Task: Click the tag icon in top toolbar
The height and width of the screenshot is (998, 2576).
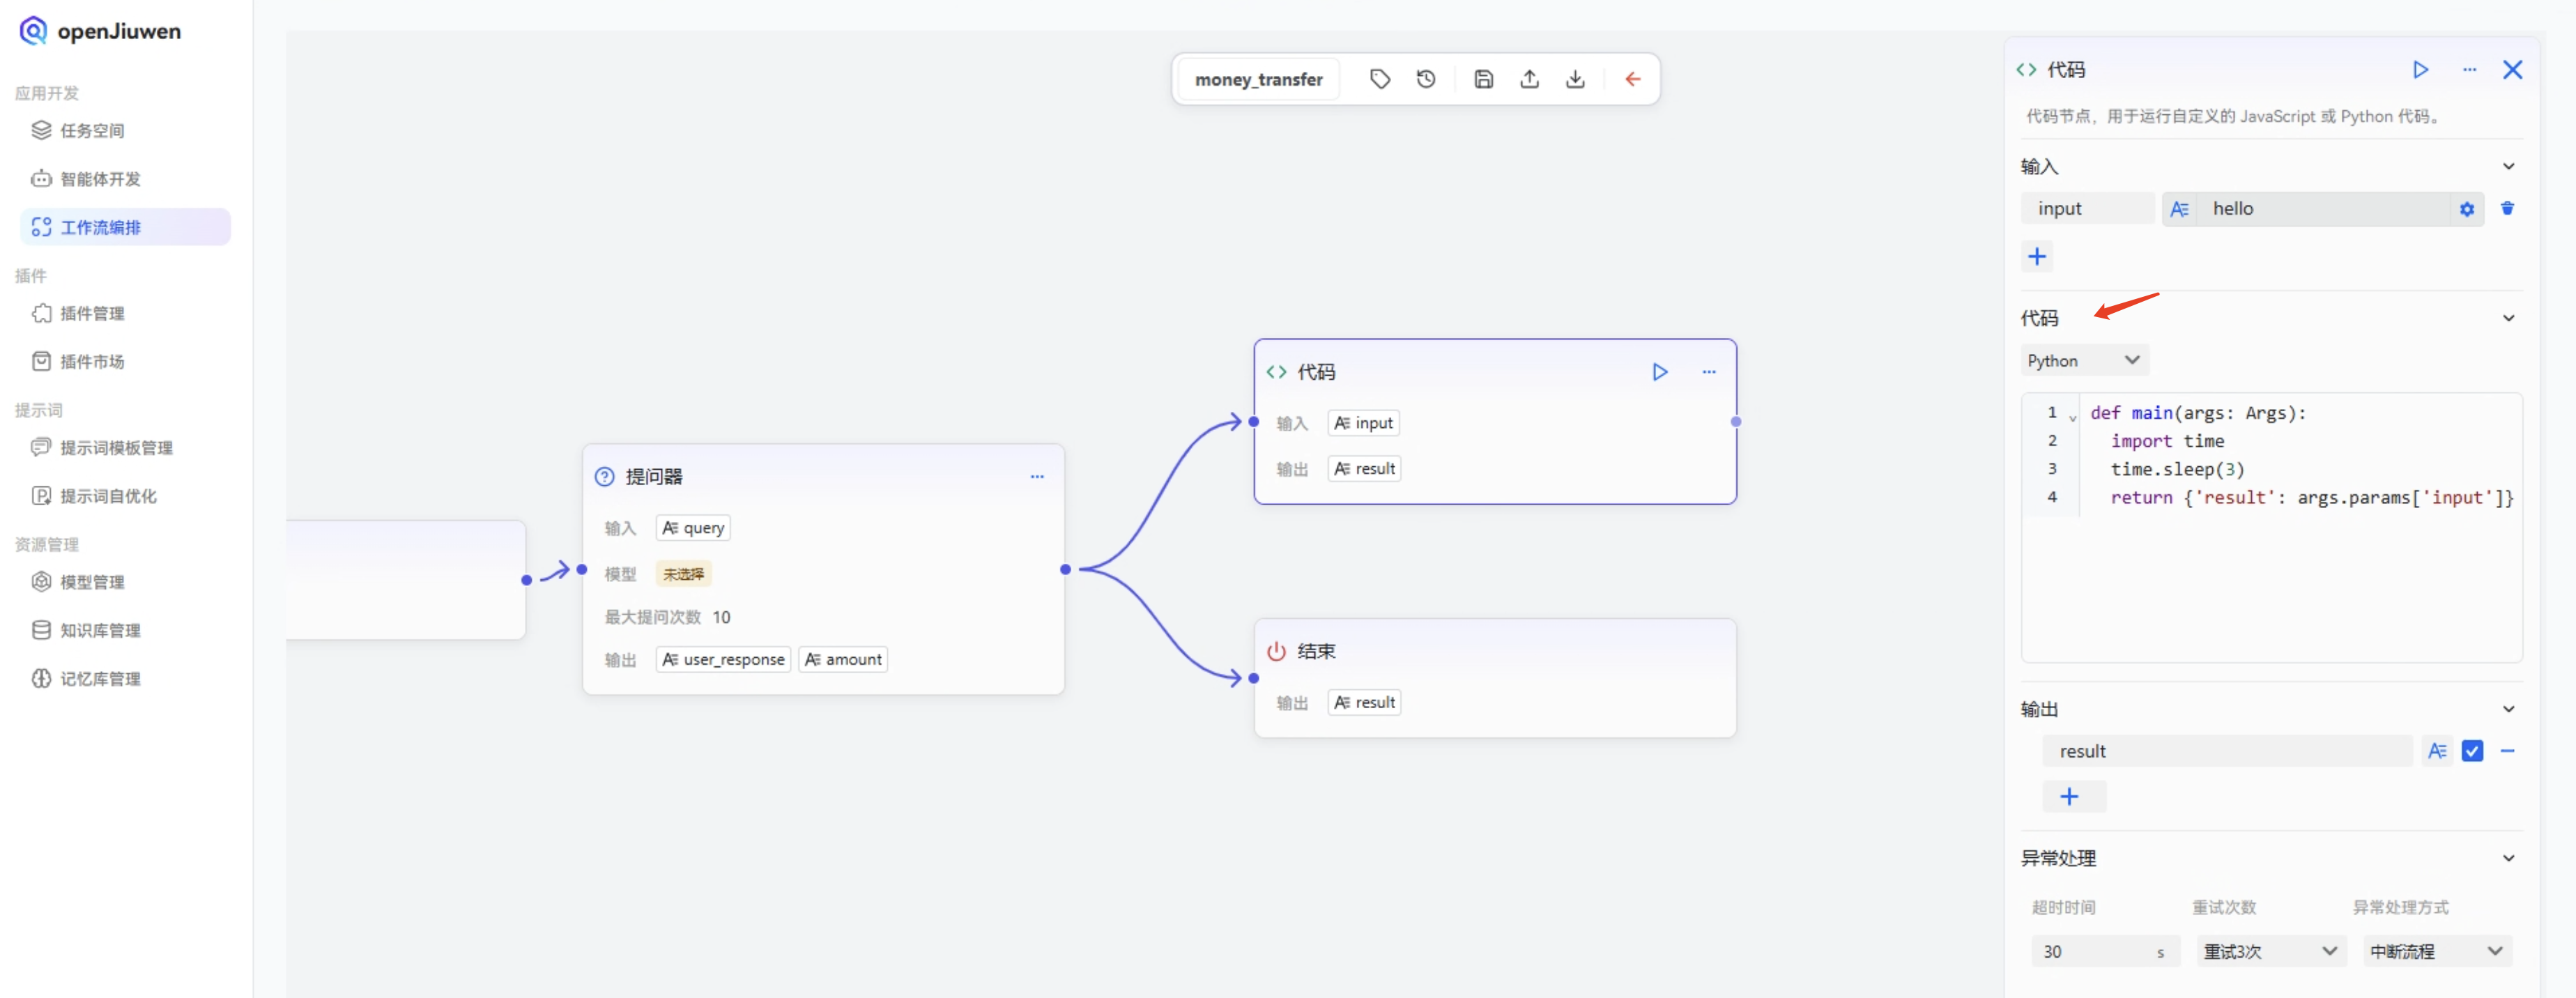Action: (1379, 79)
